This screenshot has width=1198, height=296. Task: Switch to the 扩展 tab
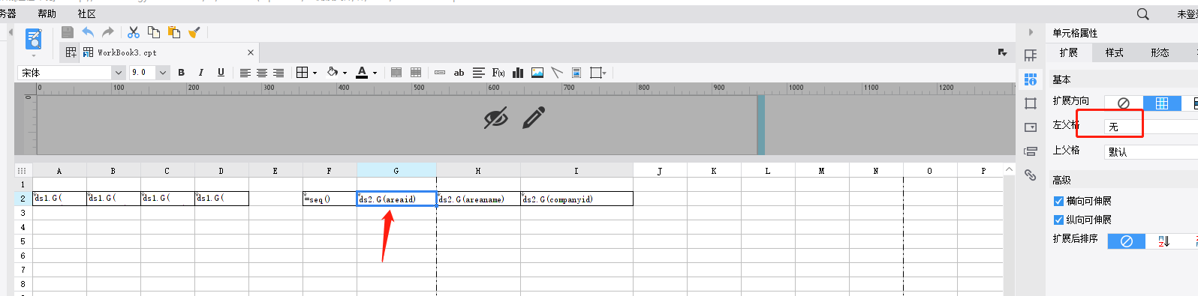pos(1069,52)
